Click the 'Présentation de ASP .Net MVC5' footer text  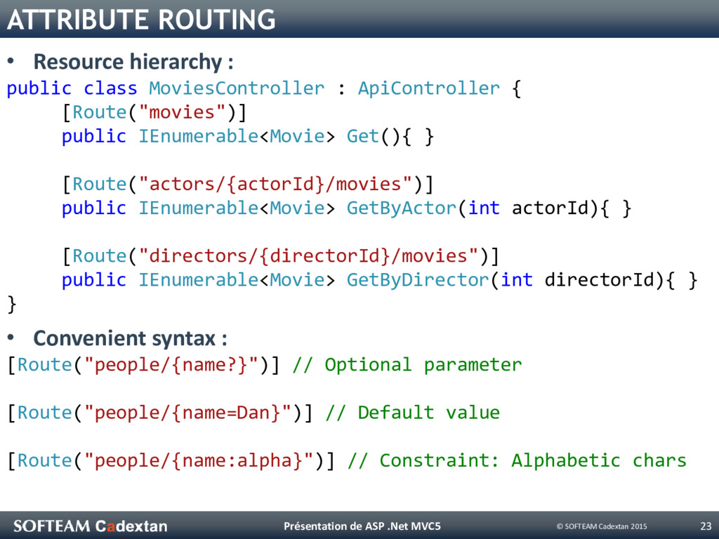(x=362, y=526)
